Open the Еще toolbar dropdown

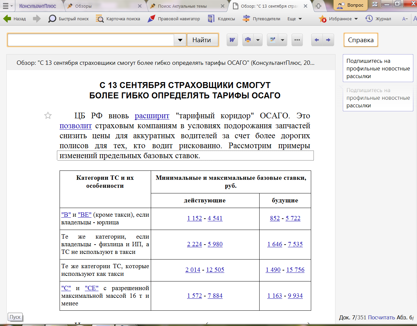[x=295, y=19]
